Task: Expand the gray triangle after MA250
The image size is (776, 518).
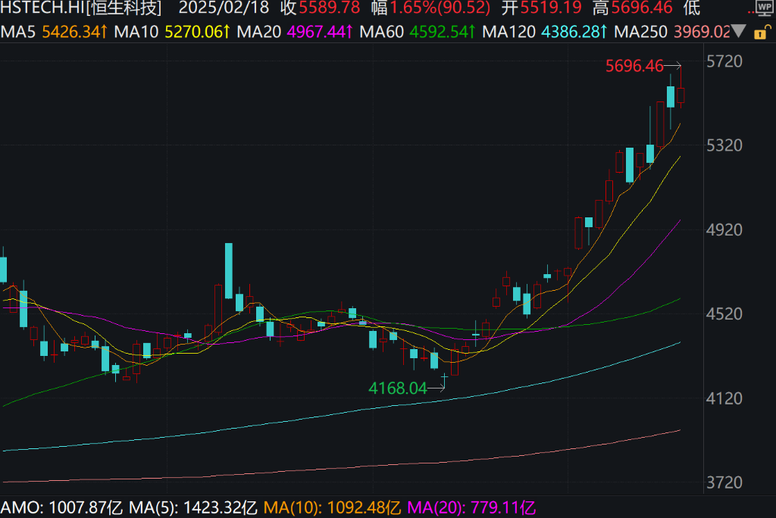Action: 738,32
